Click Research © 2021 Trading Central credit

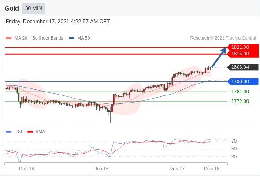(x=223, y=38)
